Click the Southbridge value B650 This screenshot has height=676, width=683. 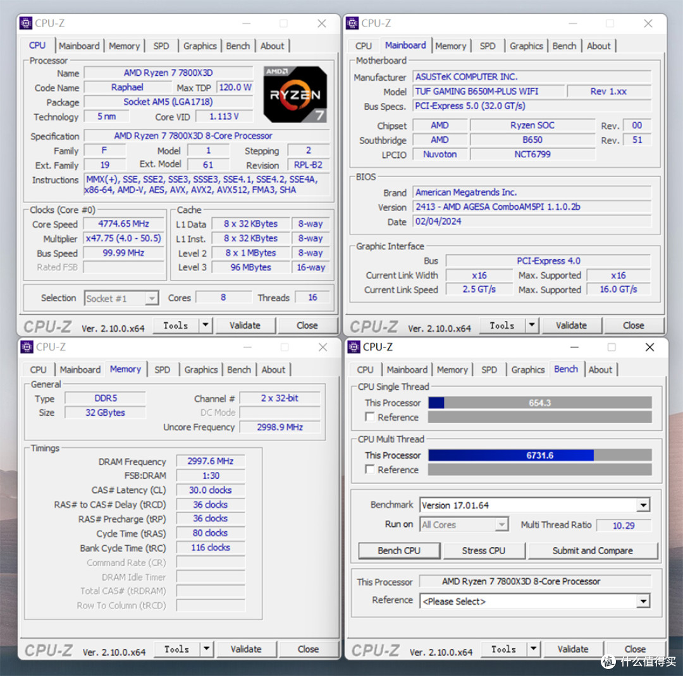point(532,140)
